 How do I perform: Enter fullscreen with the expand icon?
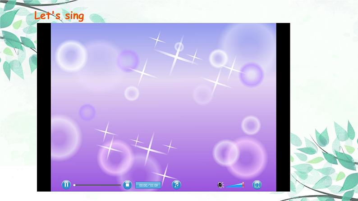pos(257,185)
